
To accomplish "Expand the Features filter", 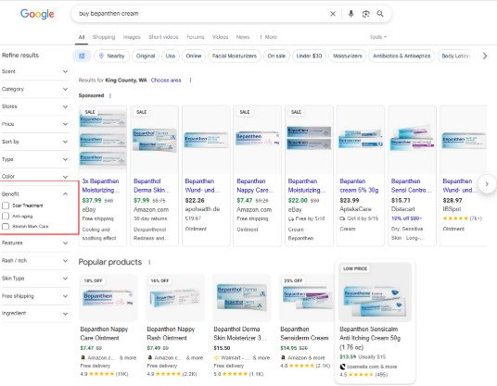I will (35, 243).
